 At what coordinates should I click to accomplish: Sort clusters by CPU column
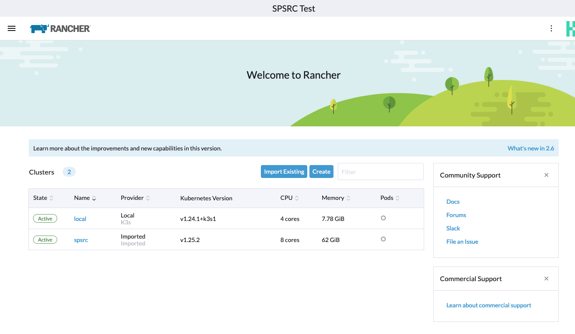290,198
